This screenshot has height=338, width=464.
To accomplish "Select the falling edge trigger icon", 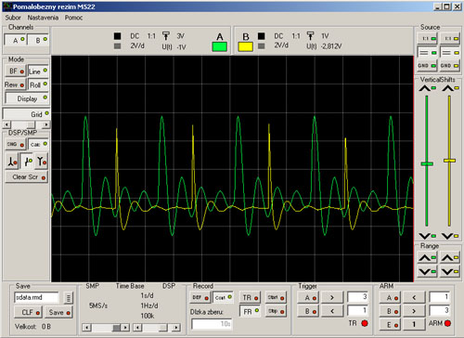I will (x=12, y=162).
